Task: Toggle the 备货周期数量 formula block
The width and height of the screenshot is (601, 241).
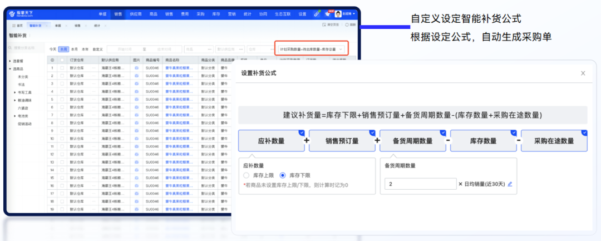Action: coord(413,141)
